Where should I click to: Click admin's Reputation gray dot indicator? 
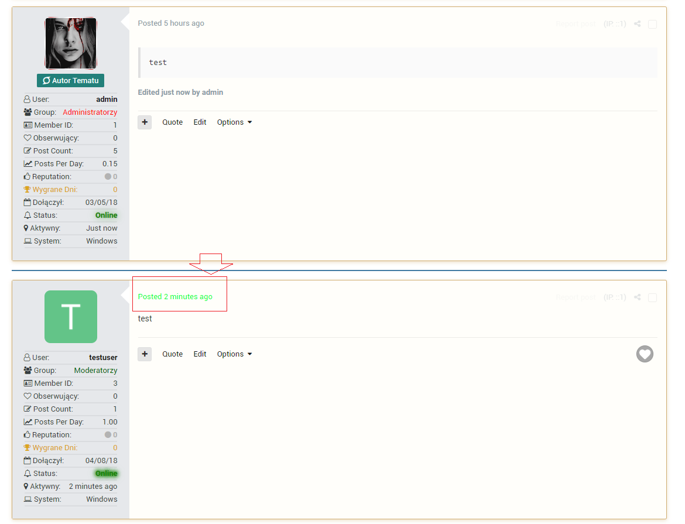tap(108, 177)
